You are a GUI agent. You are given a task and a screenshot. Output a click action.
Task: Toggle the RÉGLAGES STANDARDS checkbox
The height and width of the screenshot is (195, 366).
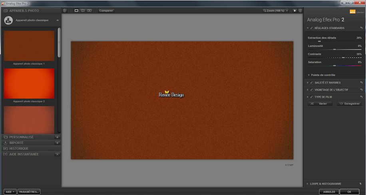311,28
